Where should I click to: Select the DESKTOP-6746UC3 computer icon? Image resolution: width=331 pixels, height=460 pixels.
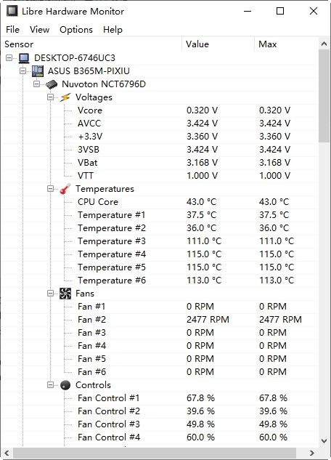(x=24, y=58)
